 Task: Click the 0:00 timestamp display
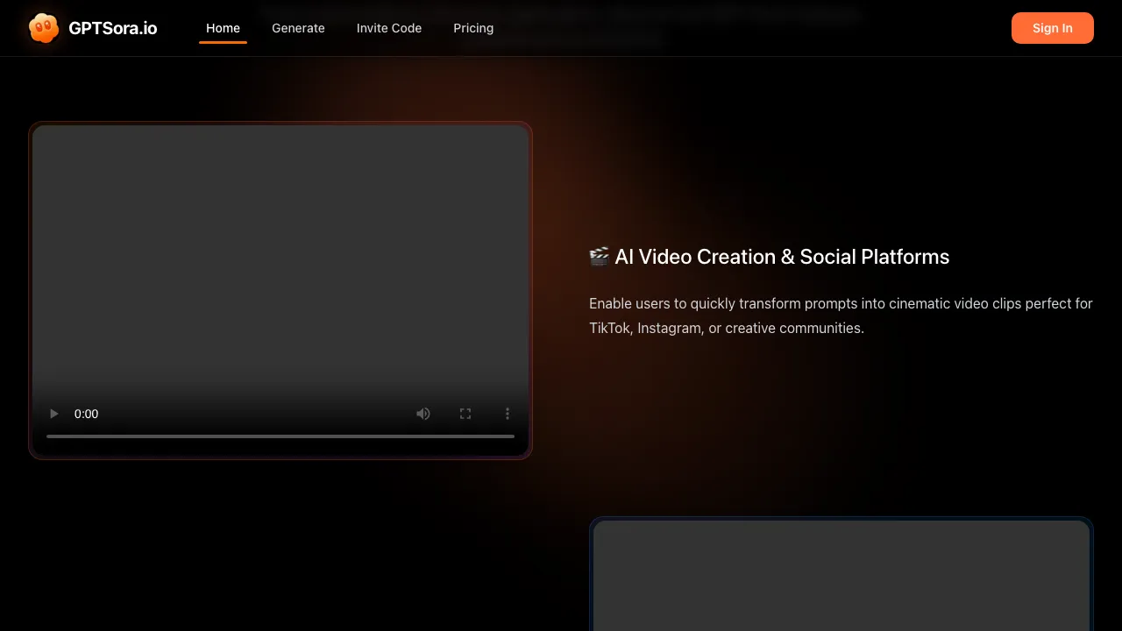86,413
